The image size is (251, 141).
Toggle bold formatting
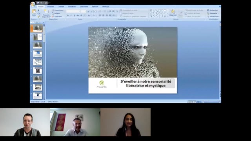pos(68,16)
